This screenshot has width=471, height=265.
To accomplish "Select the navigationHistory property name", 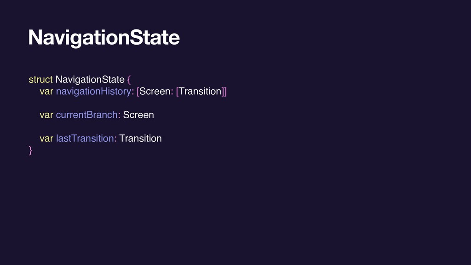I will pyautogui.click(x=93, y=92).
